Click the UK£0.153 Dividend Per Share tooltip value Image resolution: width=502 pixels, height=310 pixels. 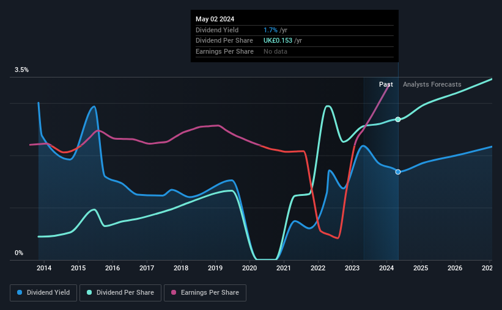tap(278, 41)
